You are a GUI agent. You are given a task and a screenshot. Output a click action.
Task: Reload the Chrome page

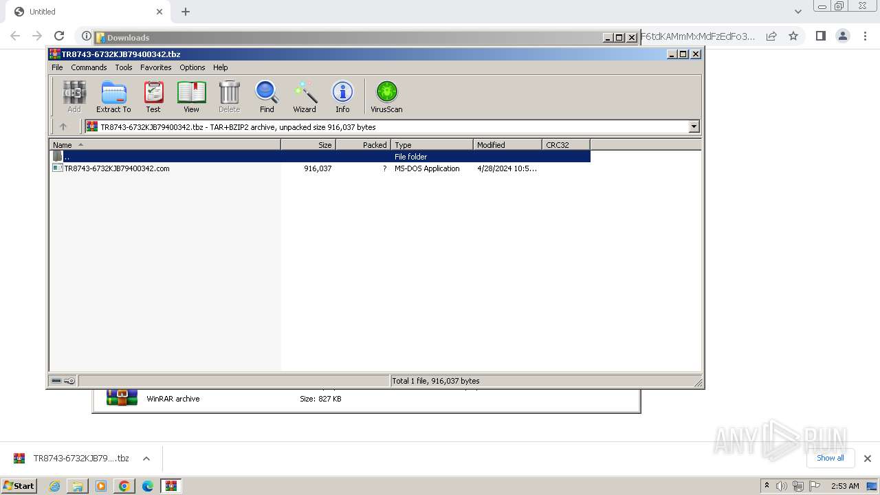pos(59,36)
